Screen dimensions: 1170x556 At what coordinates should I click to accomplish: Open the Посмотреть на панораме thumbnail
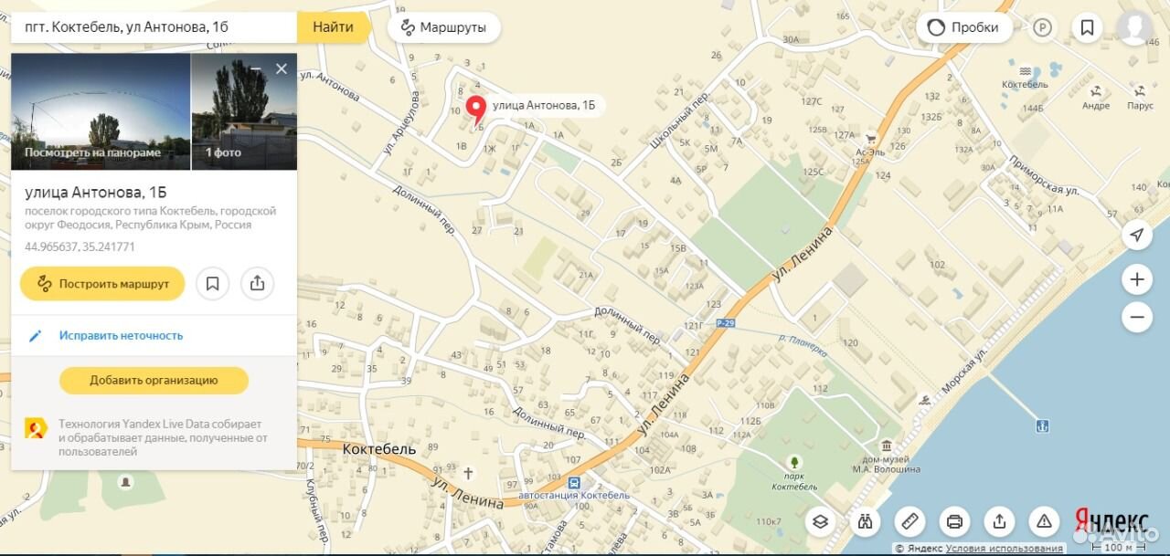[101, 111]
